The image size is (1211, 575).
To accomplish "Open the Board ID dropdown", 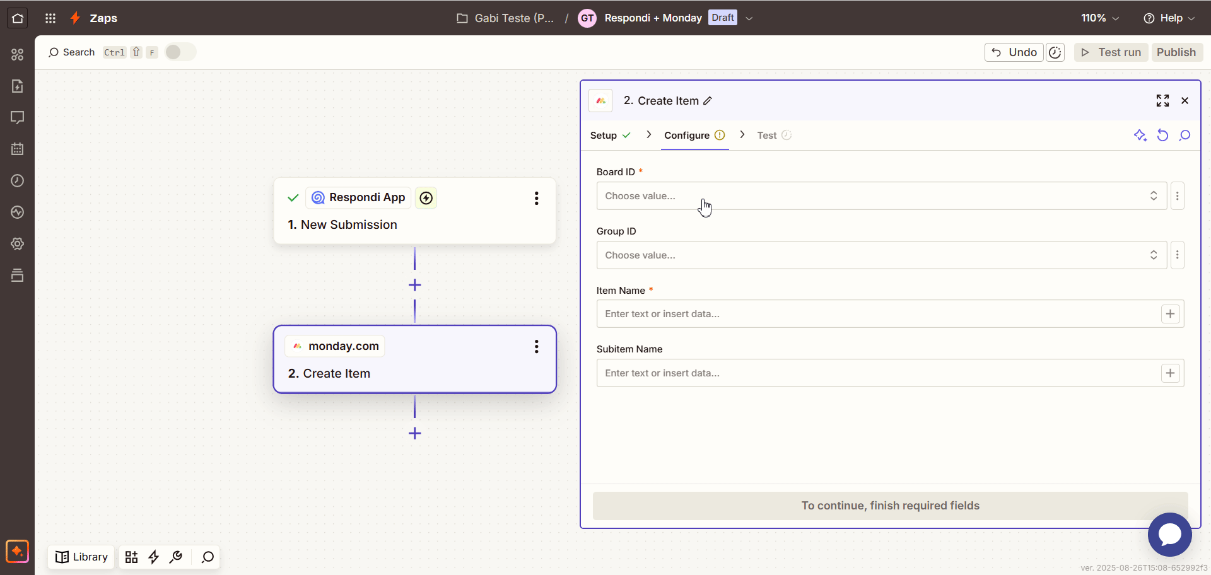I will point(882,196).
